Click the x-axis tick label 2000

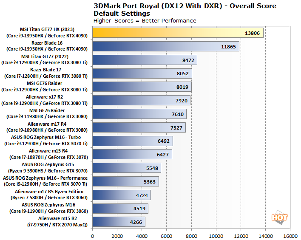pyautogui.click(x=117, y=236)
